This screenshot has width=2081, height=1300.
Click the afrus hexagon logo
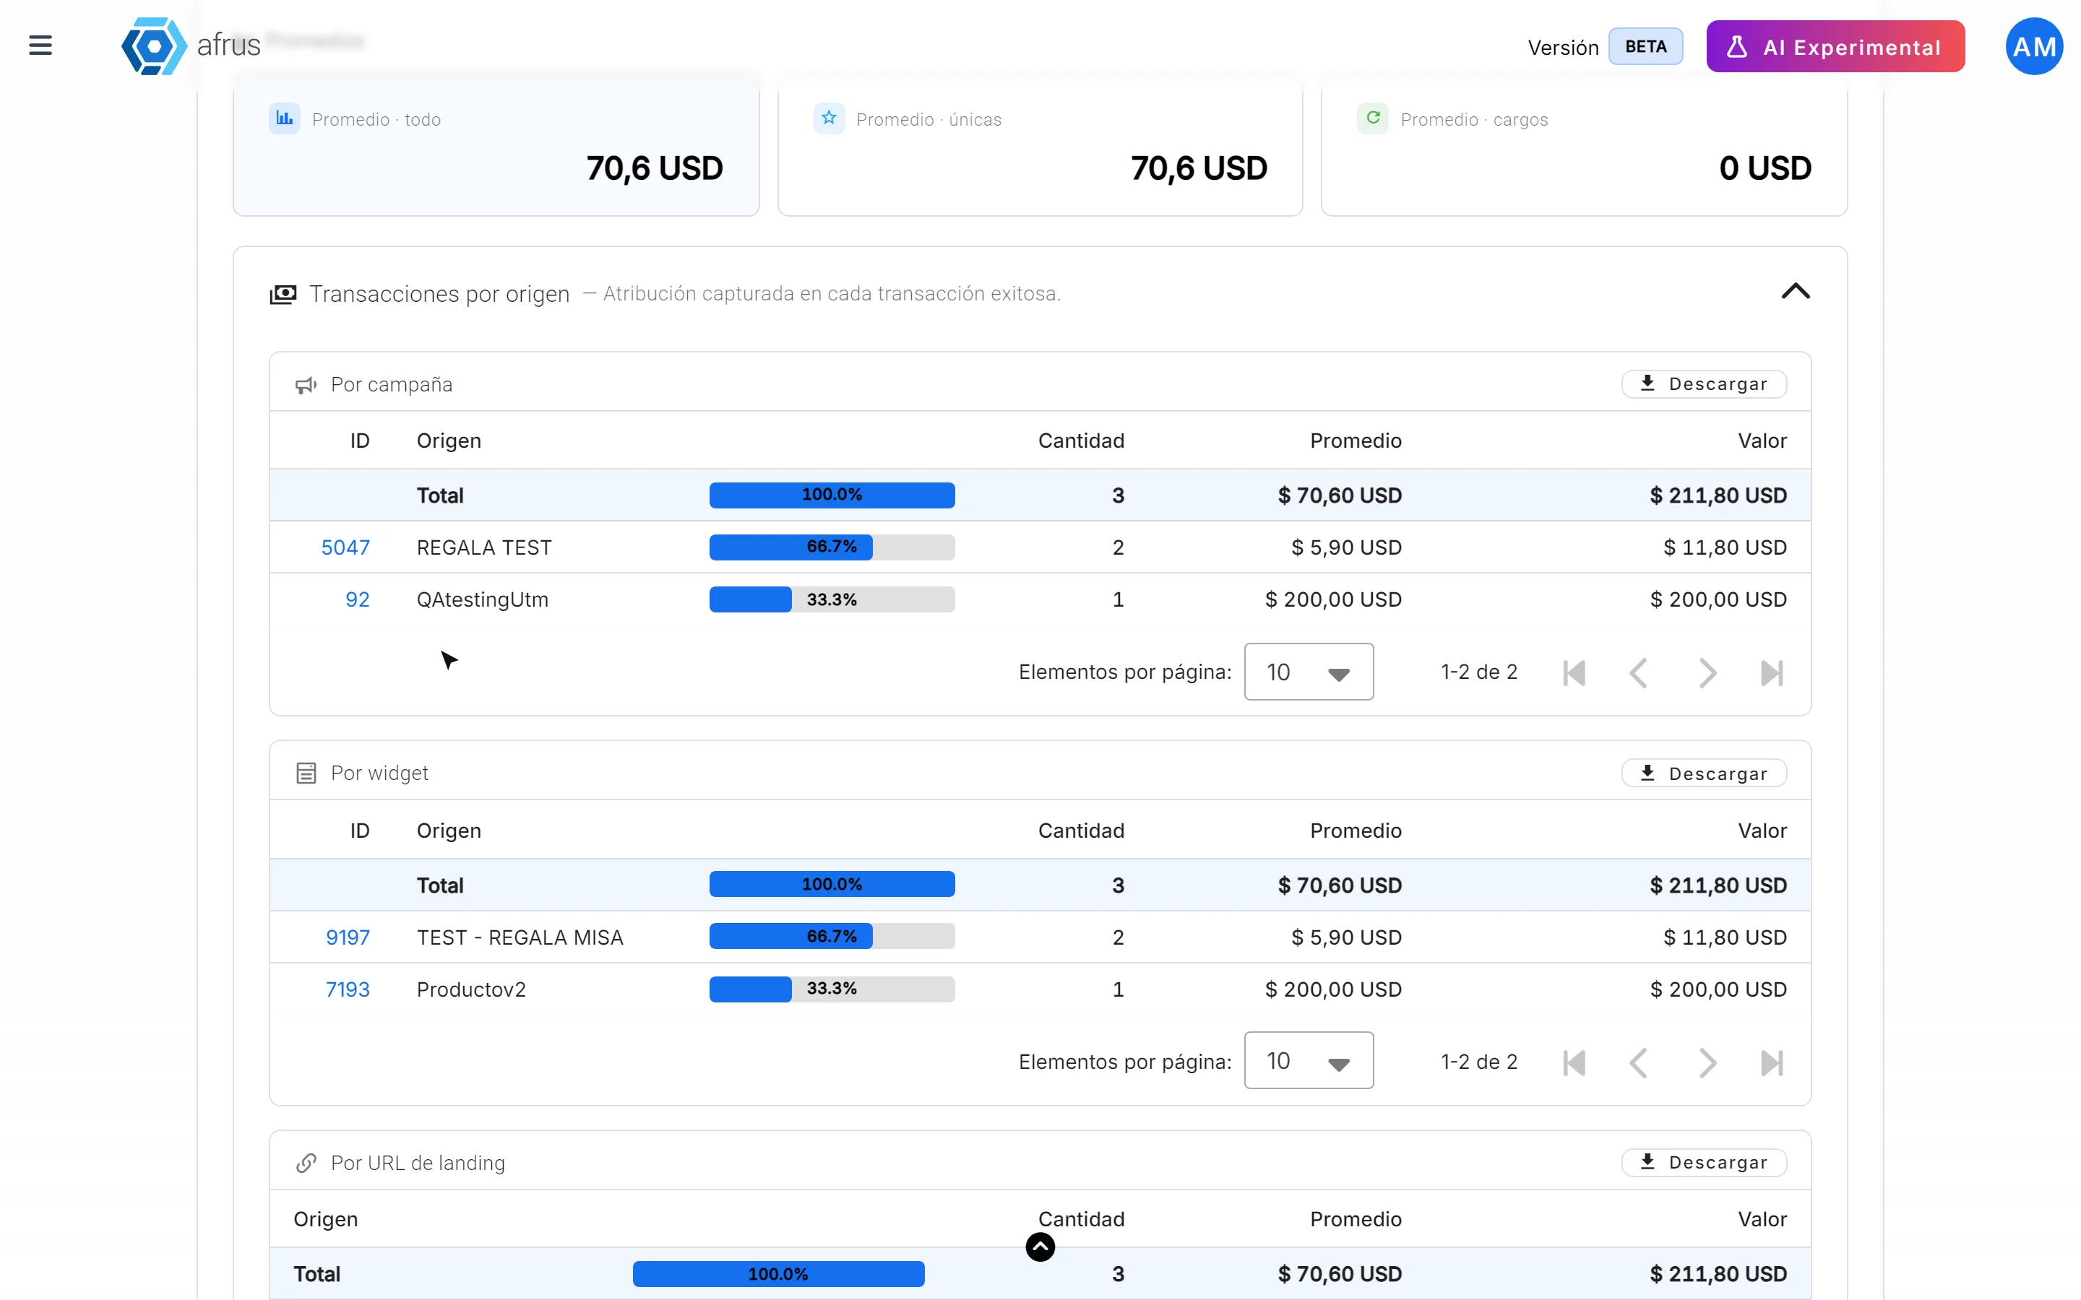[153, 45]
